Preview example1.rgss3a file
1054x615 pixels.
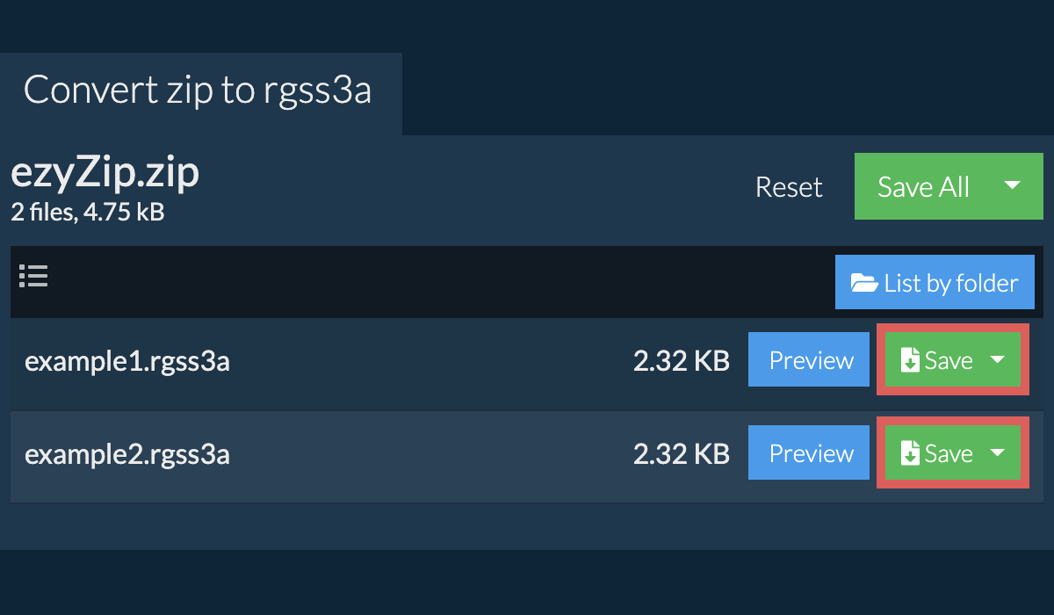pyautogui.click(x=808, y=359)
